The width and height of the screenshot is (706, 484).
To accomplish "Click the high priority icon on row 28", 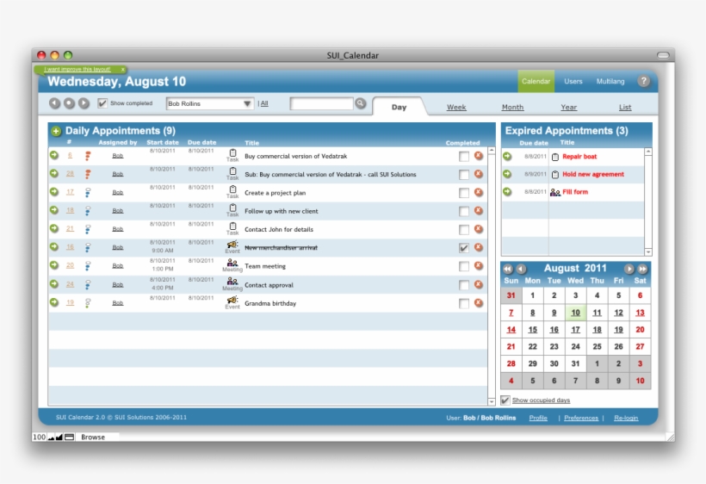I will tap(88, 174).
